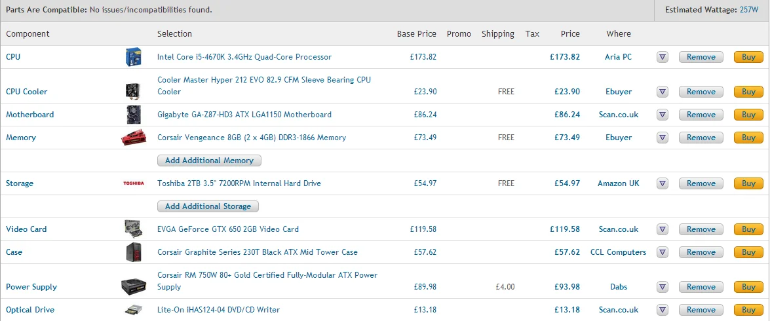Click the EVGA video card thumbnail
Viewport: 770px width, 321px height.
tap(134, 229)
